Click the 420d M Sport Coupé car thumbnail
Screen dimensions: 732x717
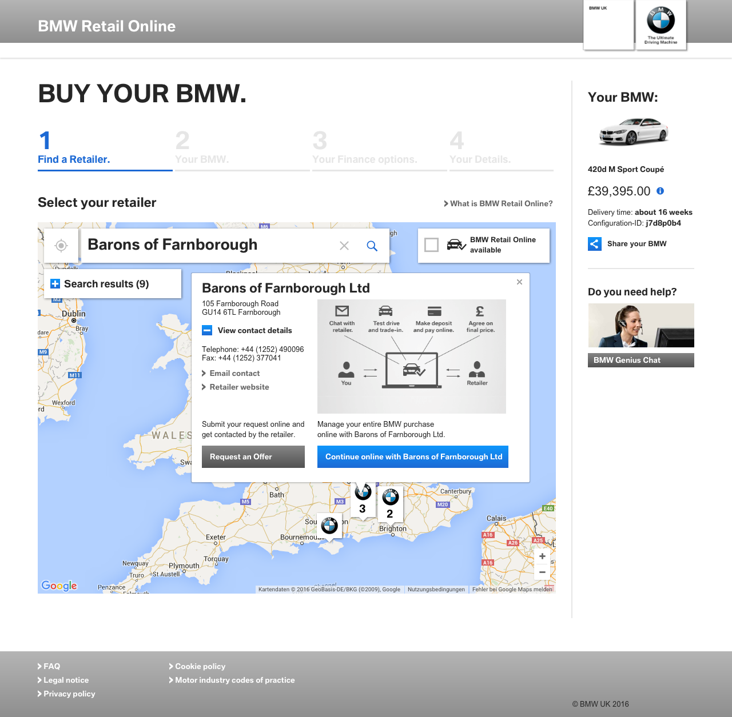633,131
